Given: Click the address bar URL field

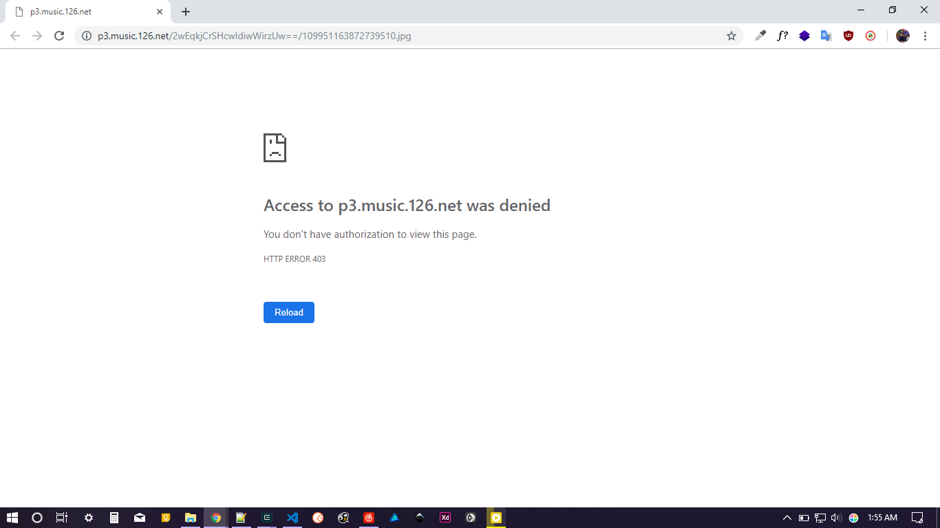Looking at the screenshot, I should click(409, 36).
